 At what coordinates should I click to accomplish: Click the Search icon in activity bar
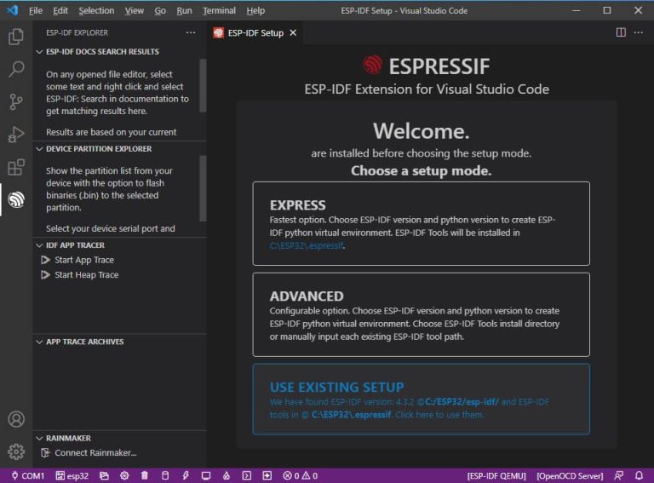(x=16, y=70)
